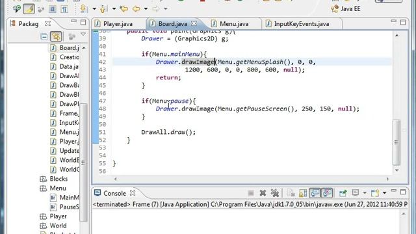Open the Java EE perspective button
The image size is (416, 234).
coord(346,8)
